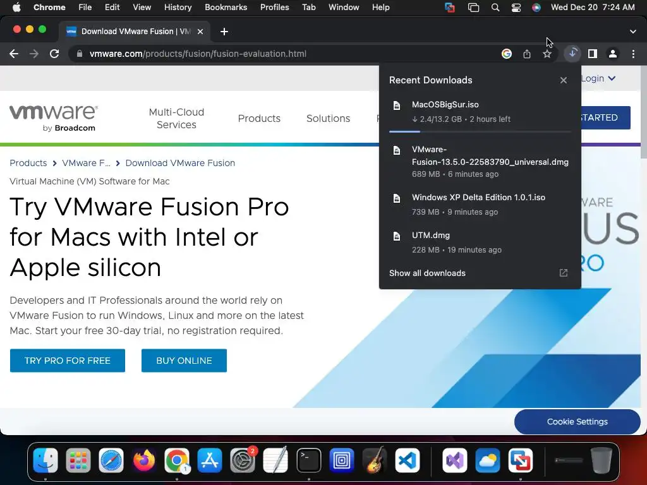Viewport: 647px width, 485px height.
Task: Open the Apple menu
Action: point(16,8)
